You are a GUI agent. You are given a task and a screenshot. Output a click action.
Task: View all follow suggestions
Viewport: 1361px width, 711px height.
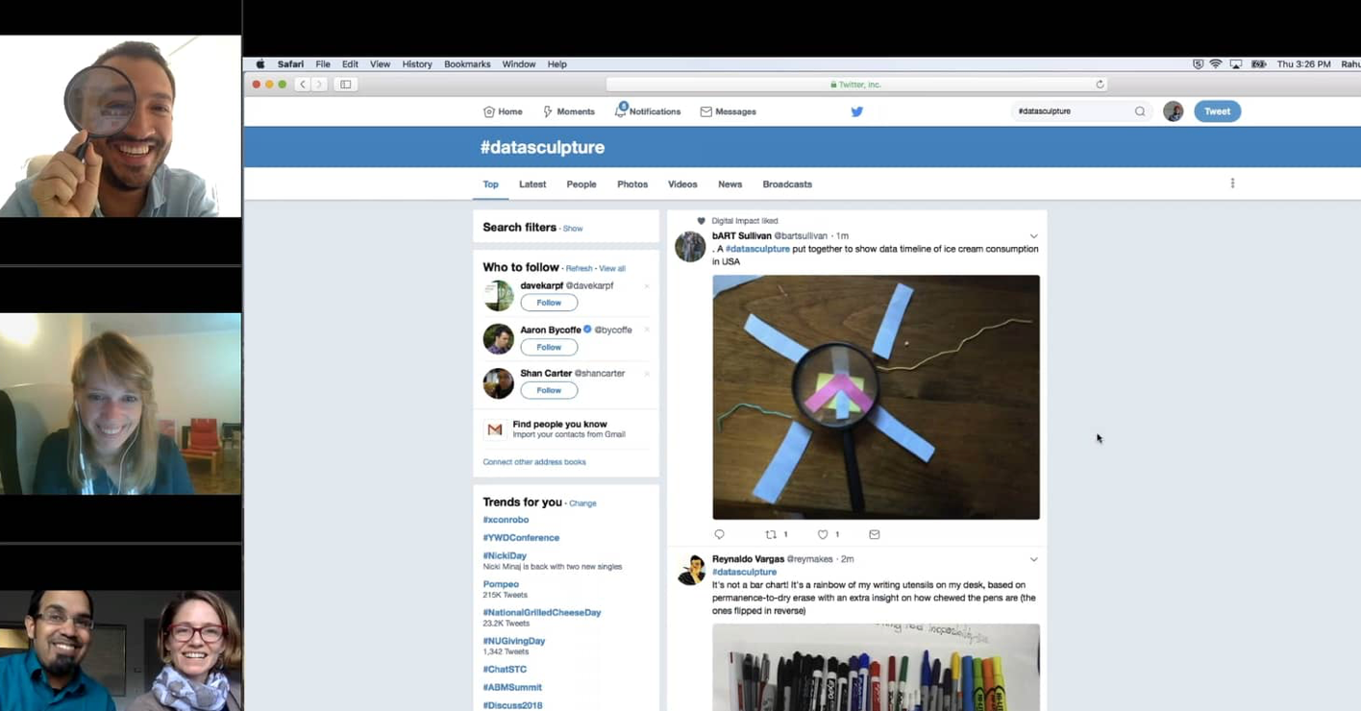tap(612, 269)
